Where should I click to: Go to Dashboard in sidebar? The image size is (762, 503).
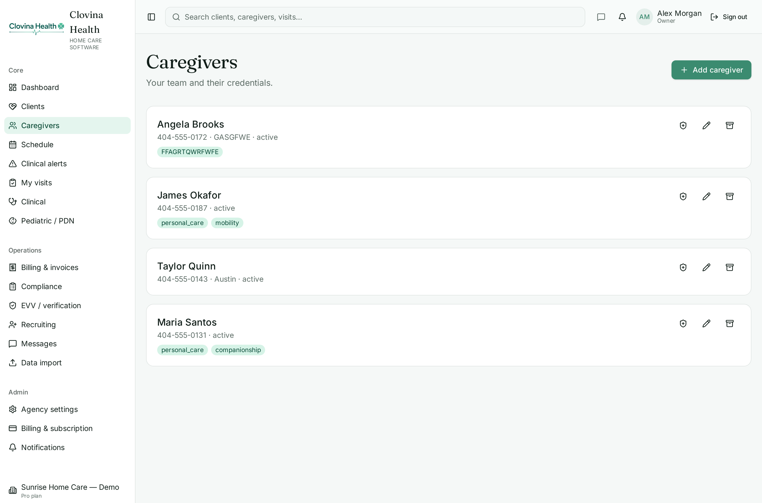pyautogui.click(x=67, y=88)
